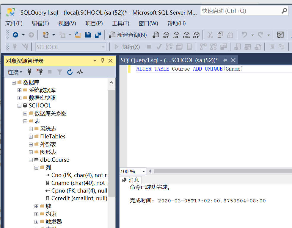
Task: Click the Connect plug icon in Object Explorer
Action: click(29, 72)
